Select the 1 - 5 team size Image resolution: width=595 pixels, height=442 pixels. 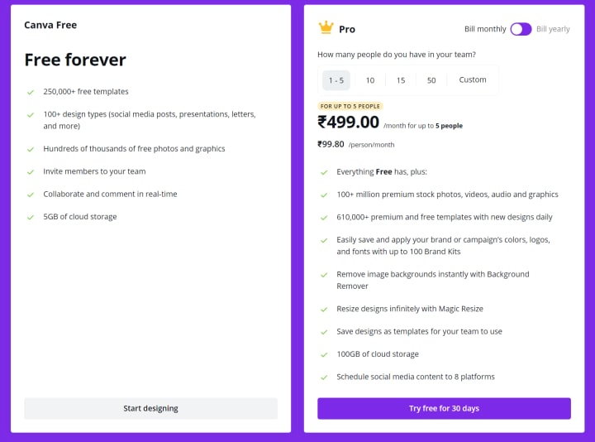tap(336, 80)
